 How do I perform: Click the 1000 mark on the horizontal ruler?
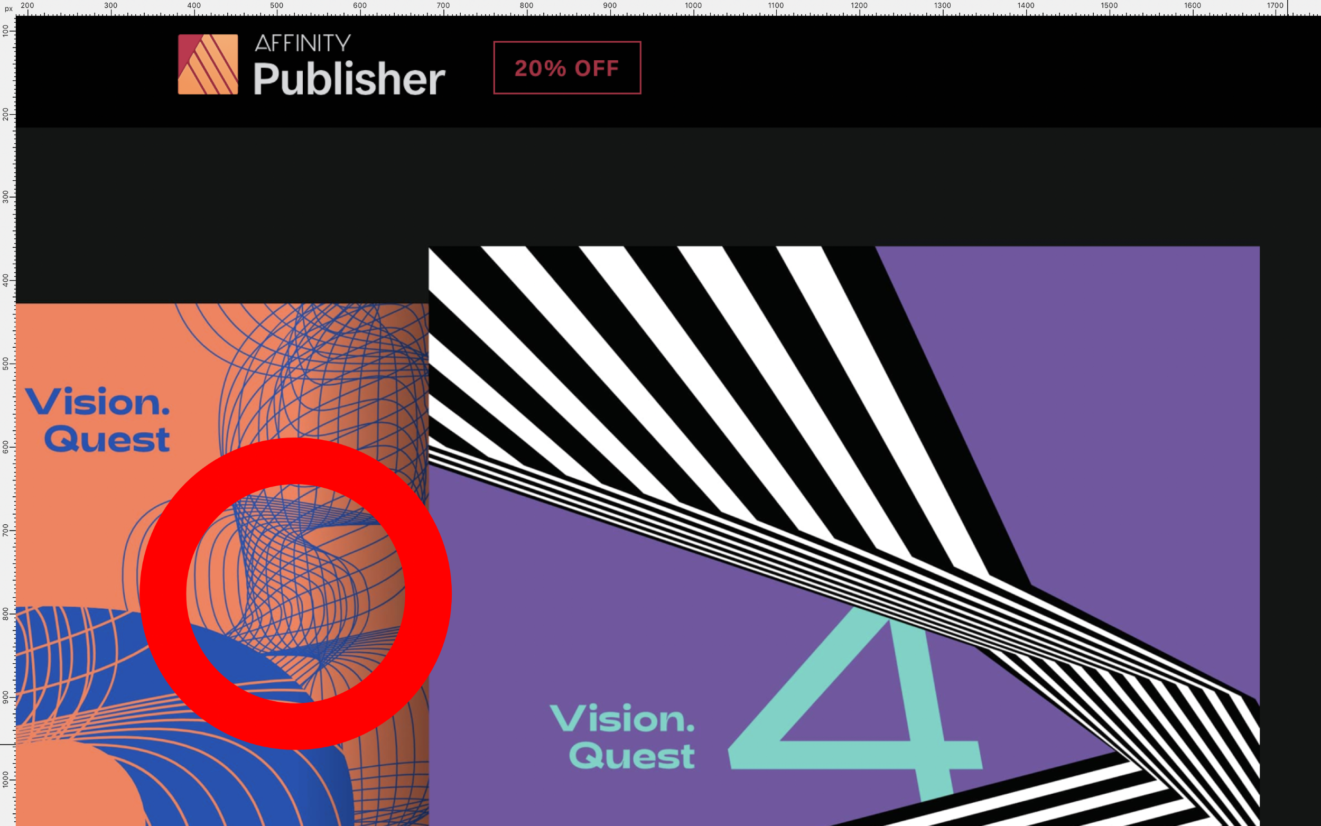click(x=694, y=5)
